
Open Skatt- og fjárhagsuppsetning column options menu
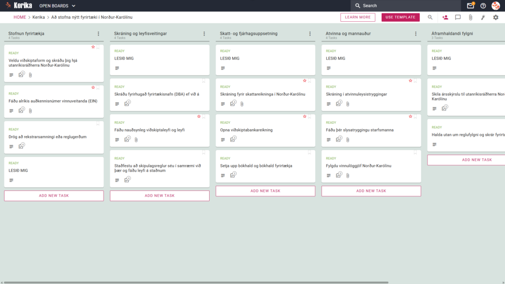pyautogui.click(x=310, y=34)
